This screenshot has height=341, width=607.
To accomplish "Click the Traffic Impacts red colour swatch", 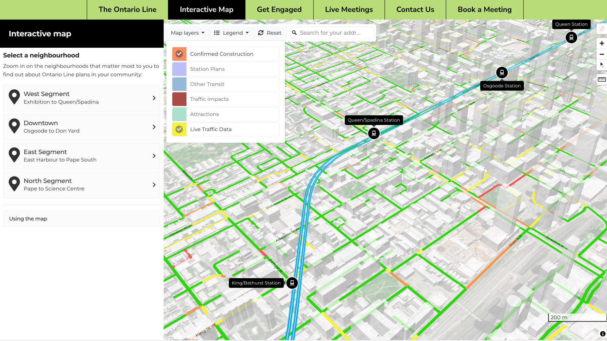I will (x=179, y=99).
